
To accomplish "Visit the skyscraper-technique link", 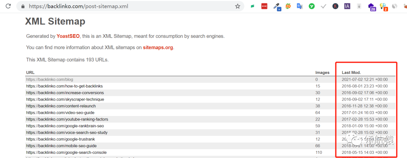I will click(65, 99).
